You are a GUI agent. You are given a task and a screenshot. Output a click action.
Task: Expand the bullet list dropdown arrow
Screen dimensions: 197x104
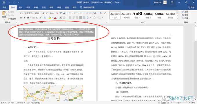pos(73,13)
